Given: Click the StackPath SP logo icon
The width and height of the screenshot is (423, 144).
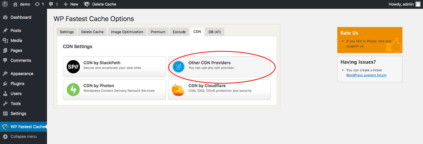Looking at the screenshot, I should point(73,67).
